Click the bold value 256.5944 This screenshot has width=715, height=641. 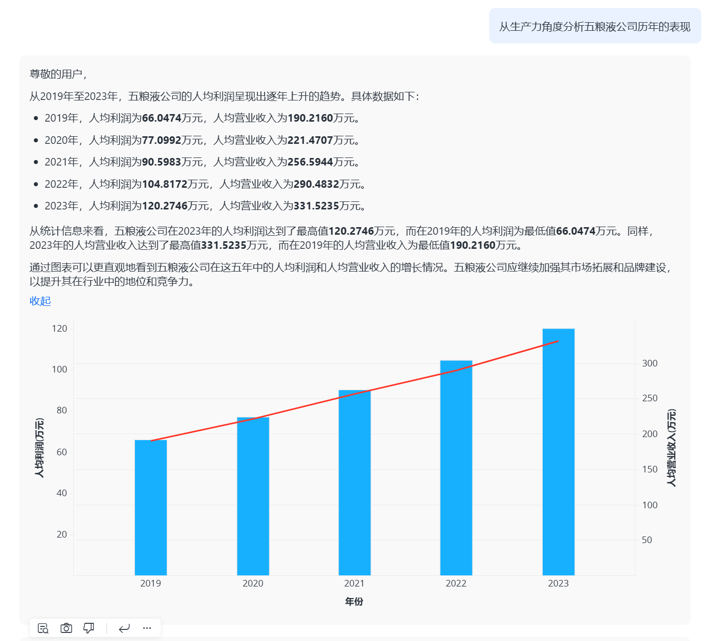(310, 162)
